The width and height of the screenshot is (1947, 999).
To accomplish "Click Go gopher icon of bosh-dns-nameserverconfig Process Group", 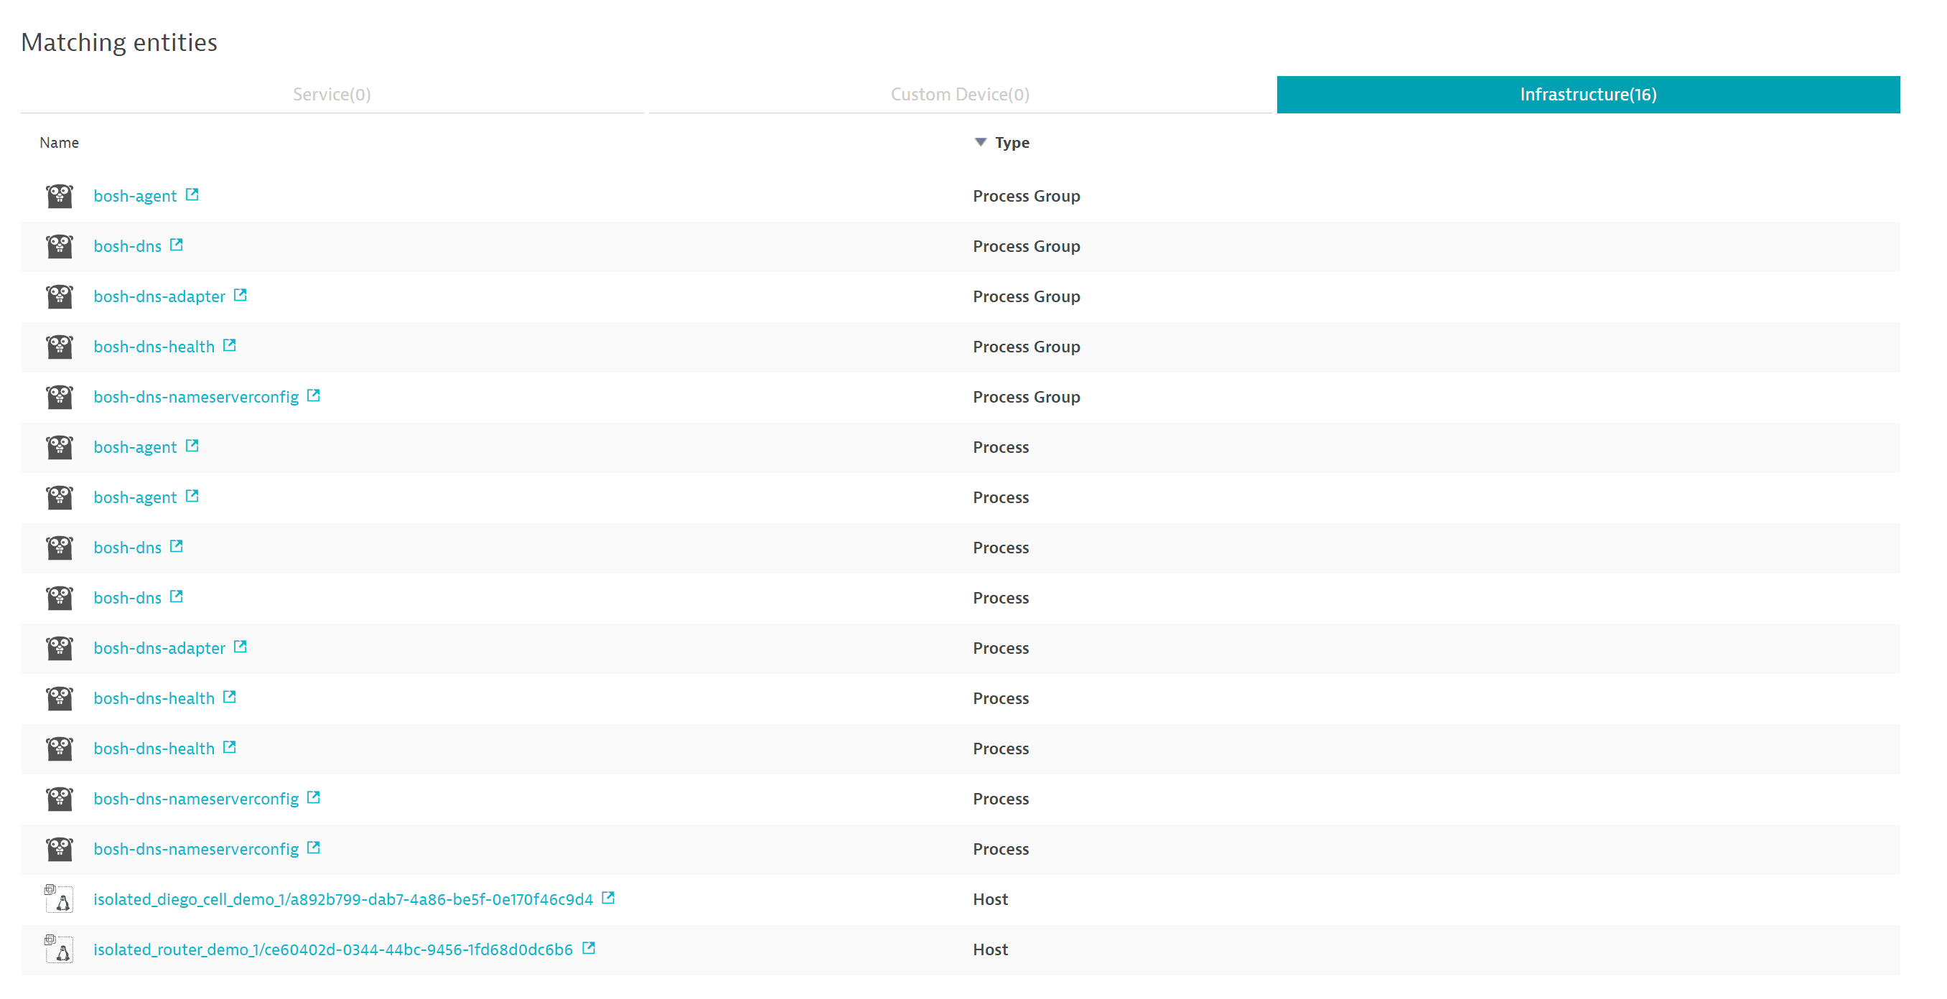I will coord(60,398).
